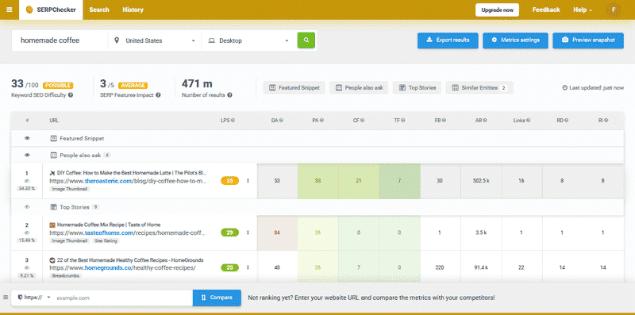Click the info icon beside Number of results
635x315 pixels.
229,95
